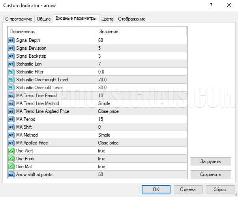Click the OK button to confirm
Image resolution: width=238 pixels, height=197 pixels.
click(156, 189)
